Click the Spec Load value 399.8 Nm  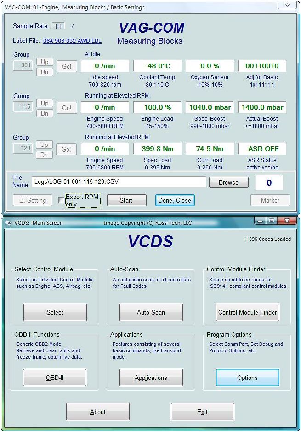(x=157, y=149)
